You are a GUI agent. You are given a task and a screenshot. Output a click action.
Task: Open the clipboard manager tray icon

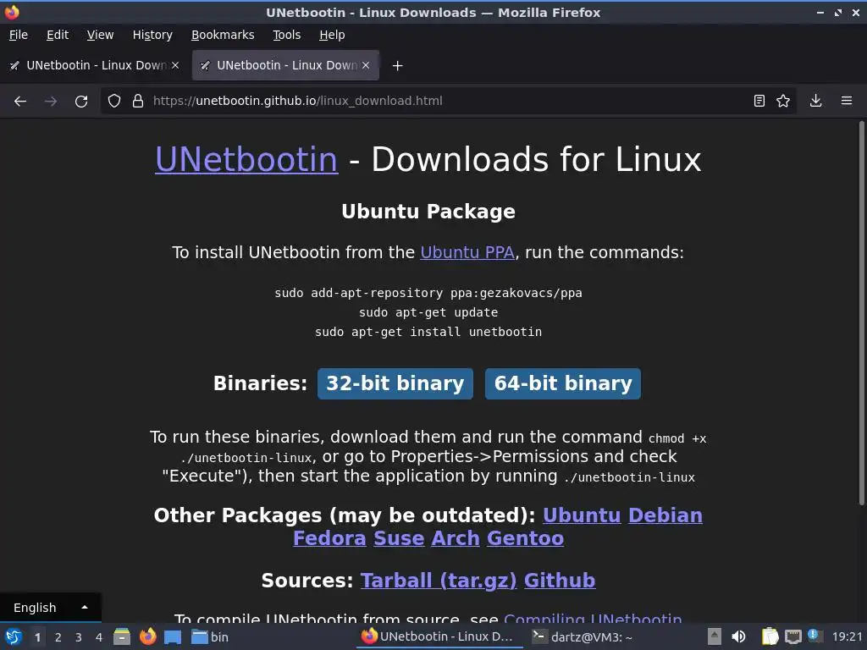point(769,637)
